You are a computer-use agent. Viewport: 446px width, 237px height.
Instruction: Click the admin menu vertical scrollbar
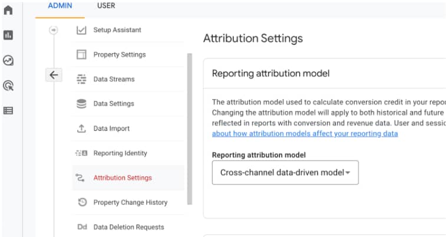pyautogui.click(x=189, y=130)
